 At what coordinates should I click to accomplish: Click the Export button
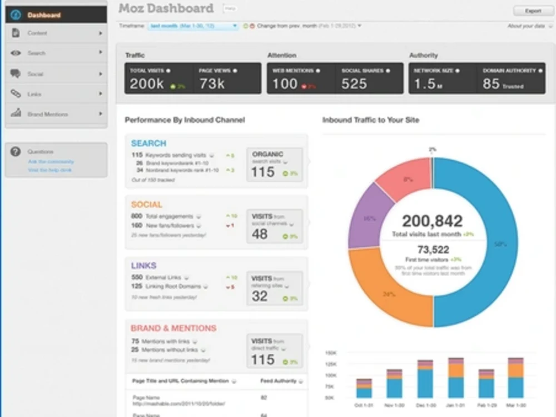[x=533, y=11]
